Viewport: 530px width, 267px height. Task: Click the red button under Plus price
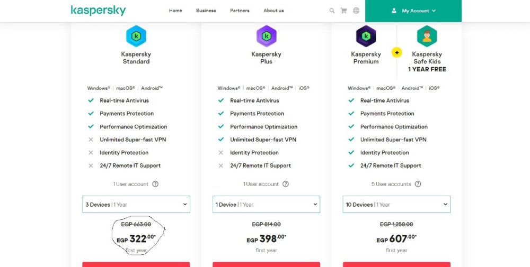(x=266, y=264)
